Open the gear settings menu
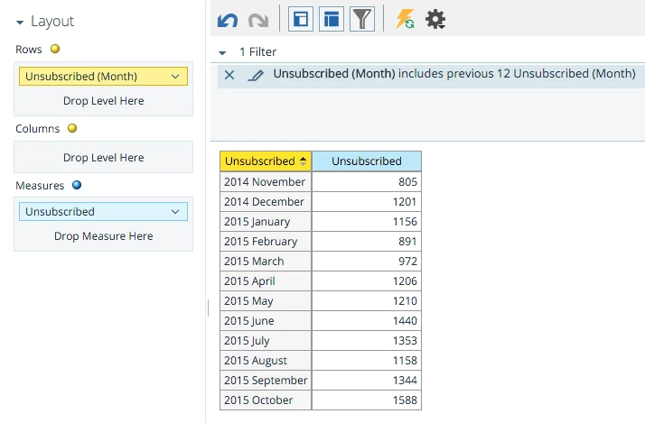Viewport: 645px width, 423px height. point(435,19)
